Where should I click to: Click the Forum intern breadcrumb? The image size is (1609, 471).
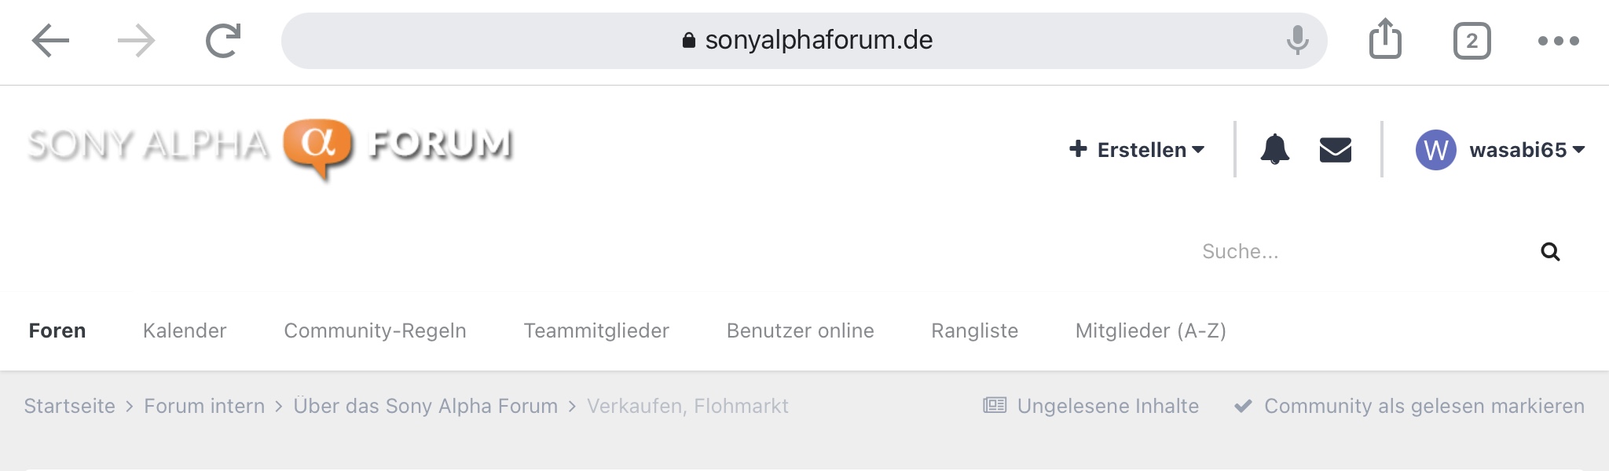[x=204, y=406]
